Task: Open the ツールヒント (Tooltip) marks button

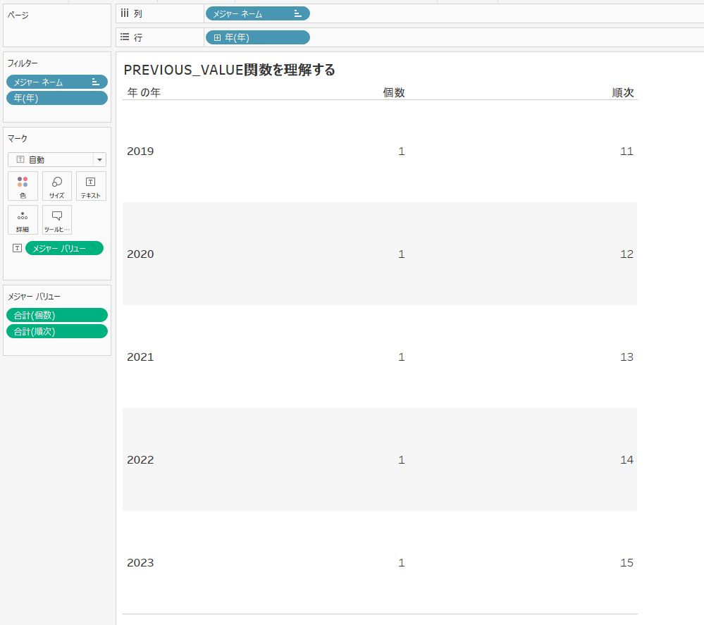Action: point(57,220)
